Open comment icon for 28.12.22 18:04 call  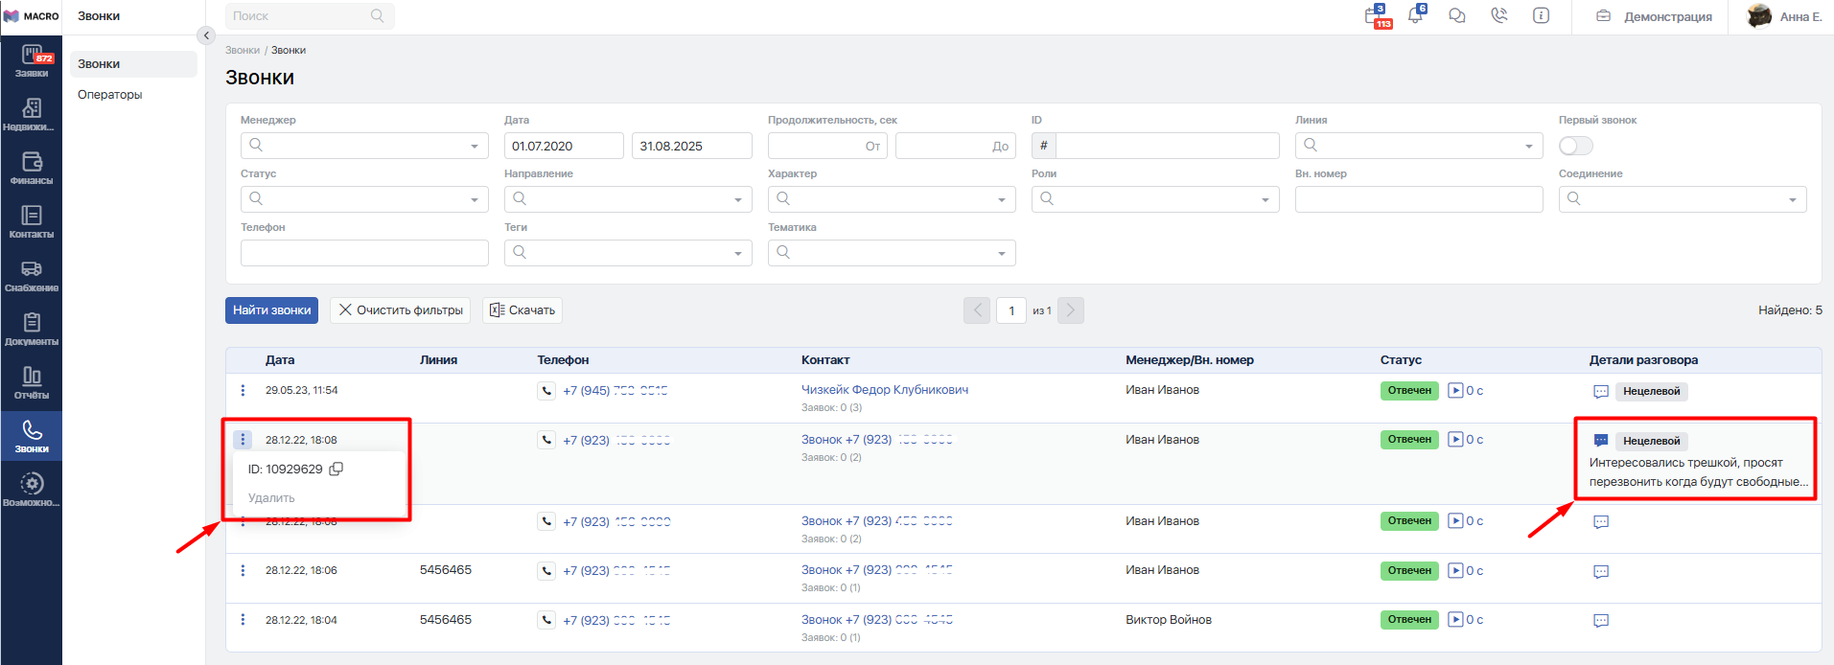click(x=1600, y=621)
